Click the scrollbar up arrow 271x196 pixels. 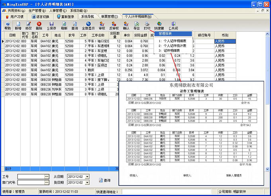267,34
